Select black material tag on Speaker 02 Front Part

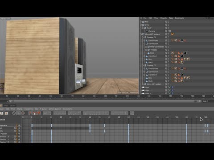coord(182,75)
